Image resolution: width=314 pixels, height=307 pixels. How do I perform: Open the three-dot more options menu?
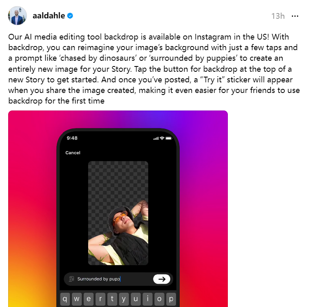coord(295,16)
